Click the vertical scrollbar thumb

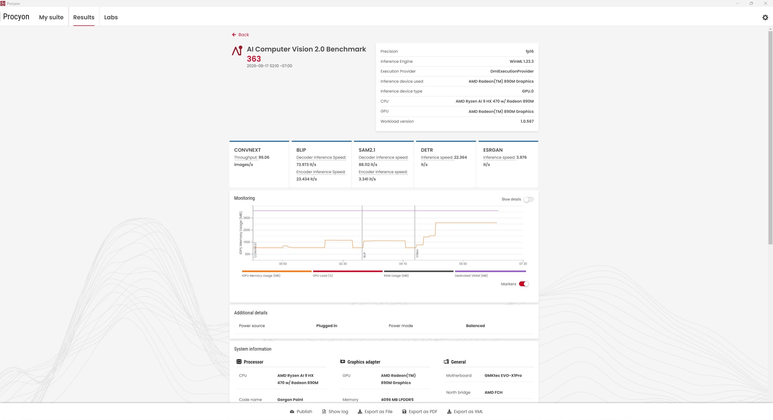tap(770, 137)
